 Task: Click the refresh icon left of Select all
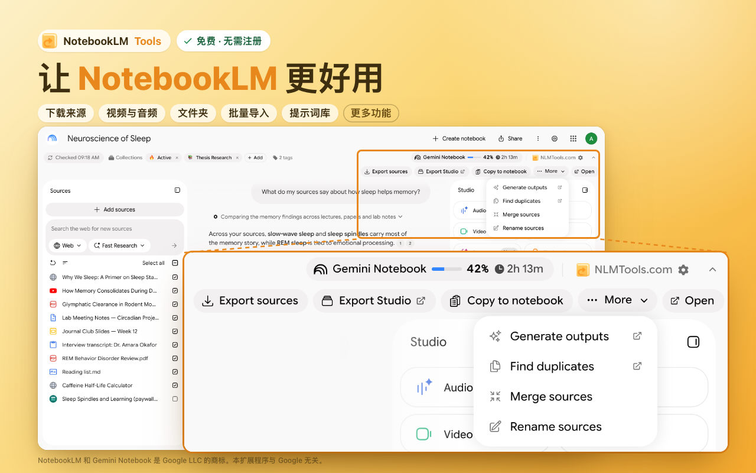(x=53, y=263)
